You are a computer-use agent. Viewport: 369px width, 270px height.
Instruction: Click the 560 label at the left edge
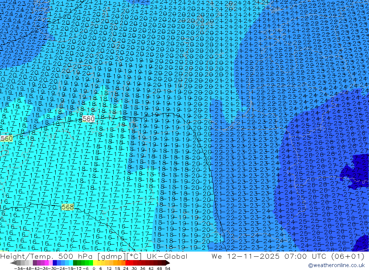(6, 138)
